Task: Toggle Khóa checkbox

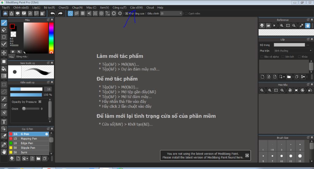Action: tap(299, 57)
